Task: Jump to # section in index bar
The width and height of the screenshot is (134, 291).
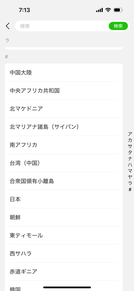Action: click(130, 190)
